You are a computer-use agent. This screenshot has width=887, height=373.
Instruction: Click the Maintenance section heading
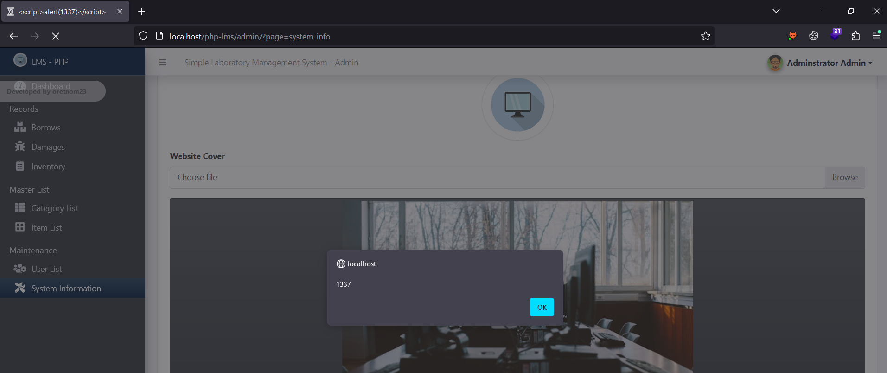point(33,251)
